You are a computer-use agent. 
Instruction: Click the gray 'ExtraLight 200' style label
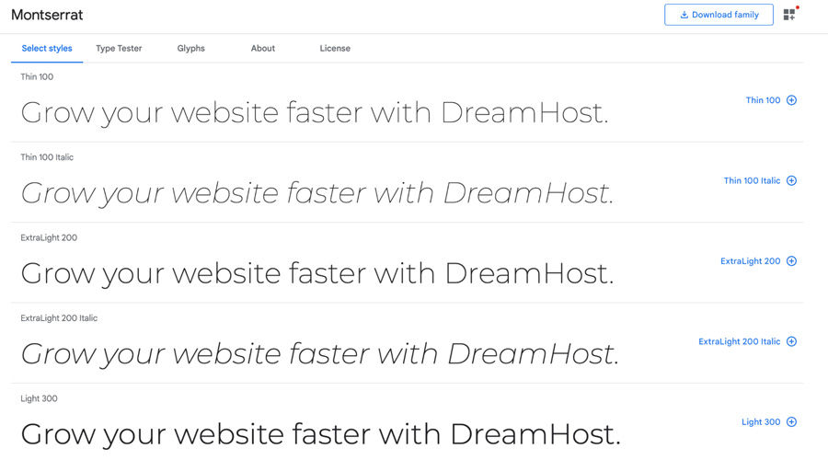[x=49, y=237]
